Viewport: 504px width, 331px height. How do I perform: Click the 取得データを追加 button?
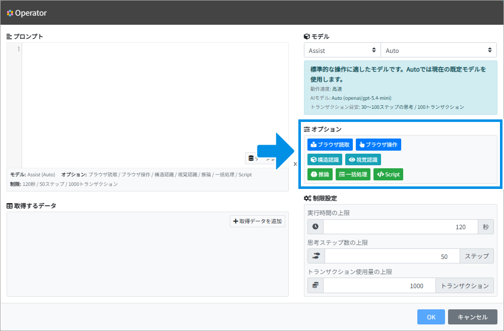258,221
